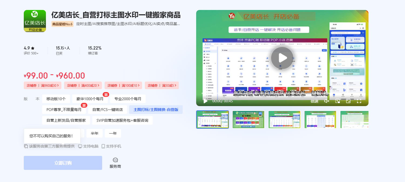Click the 服务商 chat icon
405x182 pixels.
(115, 160)
